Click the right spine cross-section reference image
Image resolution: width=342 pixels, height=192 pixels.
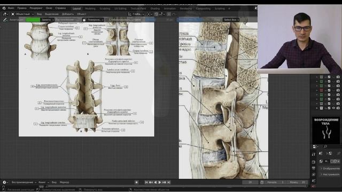point(223,101)
